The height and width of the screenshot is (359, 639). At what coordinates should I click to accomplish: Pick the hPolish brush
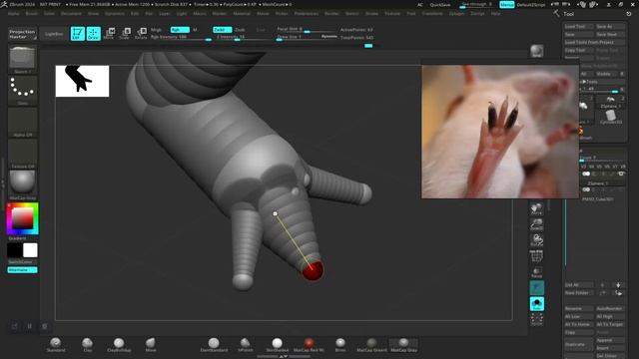click(x=245, y=344)
